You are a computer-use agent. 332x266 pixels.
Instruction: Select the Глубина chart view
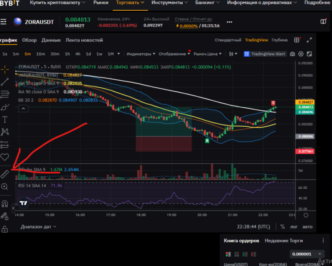280,40
